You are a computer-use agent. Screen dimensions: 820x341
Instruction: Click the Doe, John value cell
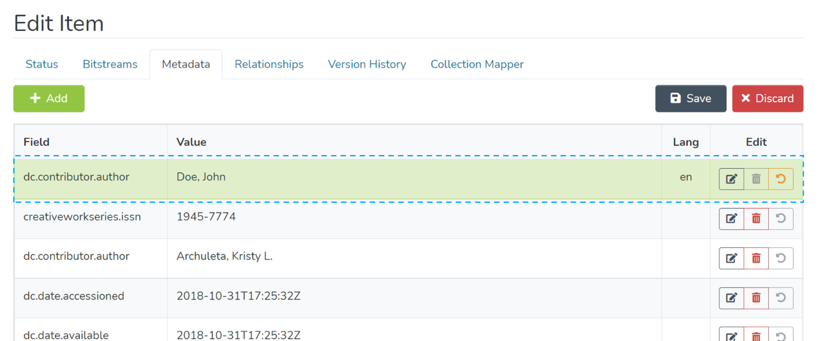[201, 177]
